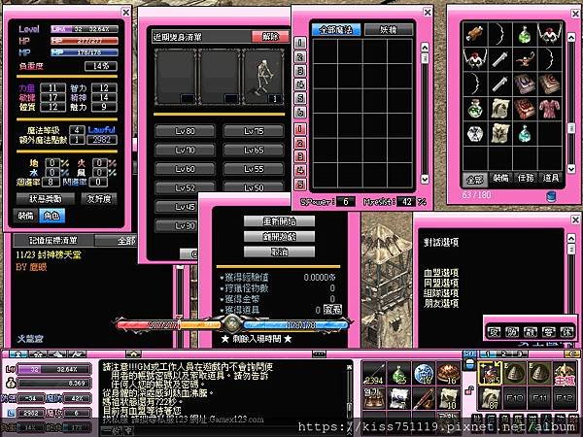Image resolution: width=583 pixels, height=437 pixels.
Task: Use the scroll quick slot showing 10
Action: [448, 398]
